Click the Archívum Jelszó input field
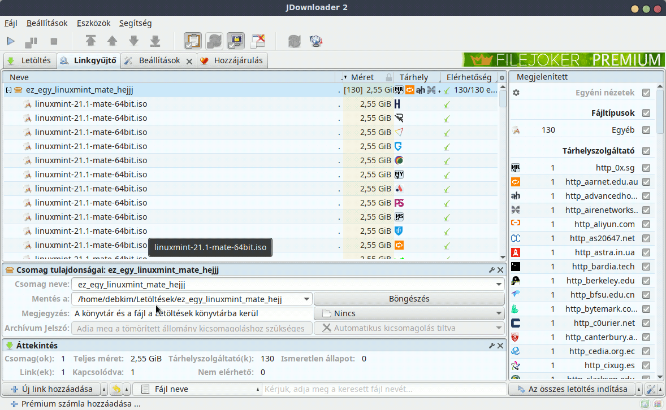The image size is (666, 410). click(x=192, y=328)
